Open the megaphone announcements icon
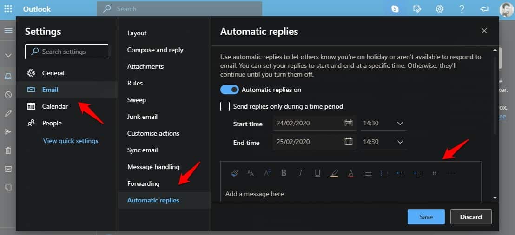 484,9
